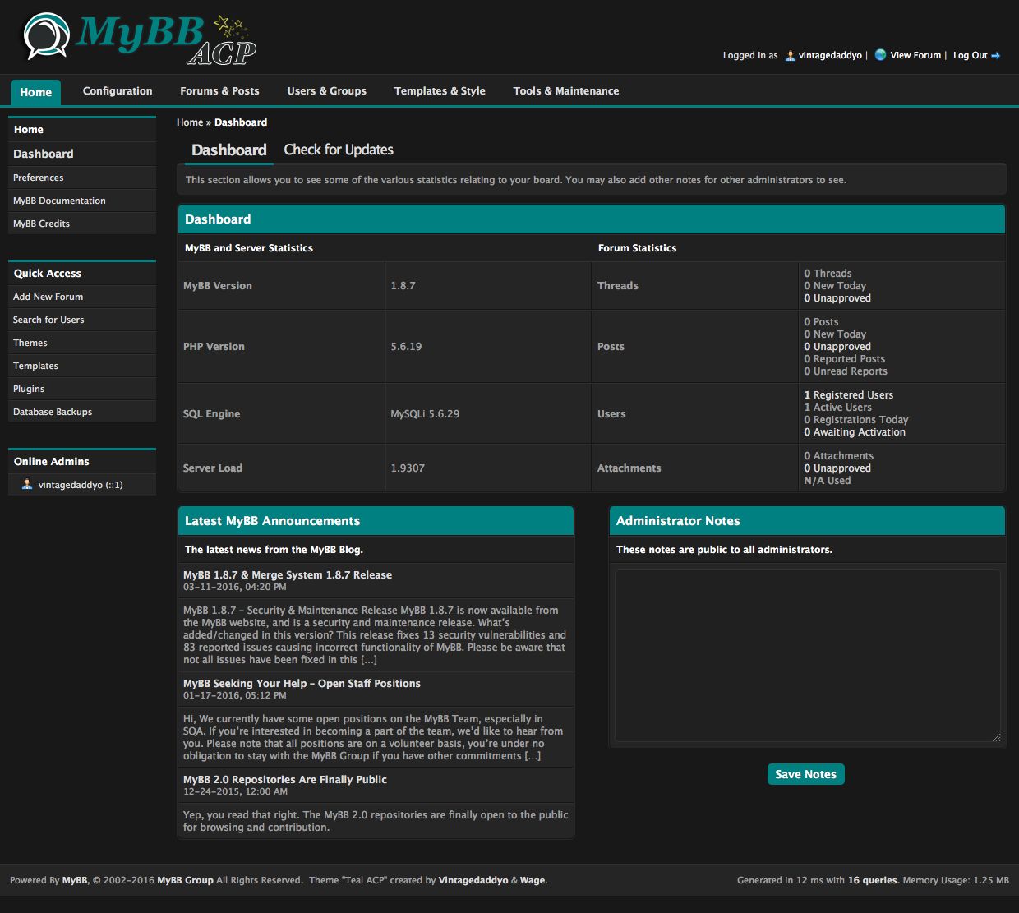1019x913 pixels.
Task: Select Add New Forum in Quick Access
Action: pos(48,297)
